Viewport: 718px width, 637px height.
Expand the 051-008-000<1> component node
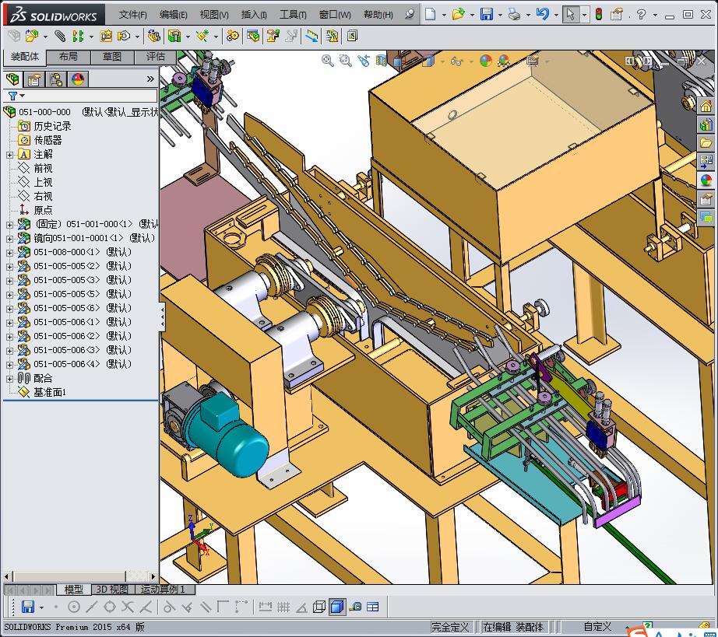[9, 252]
